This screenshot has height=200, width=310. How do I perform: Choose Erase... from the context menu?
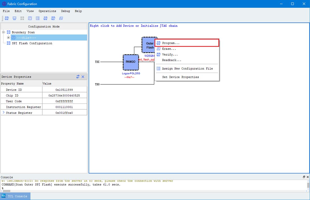pyautogui.click(x=187, y=49)
